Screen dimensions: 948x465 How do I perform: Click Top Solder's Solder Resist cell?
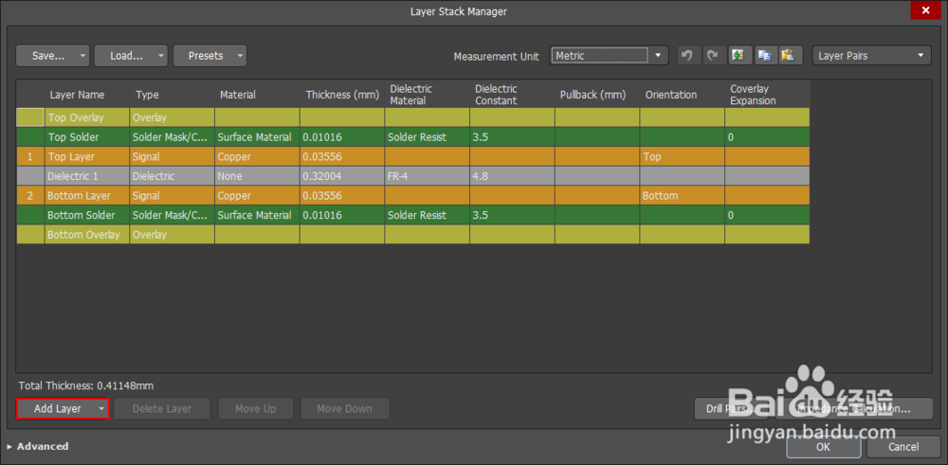click(428, 137)
